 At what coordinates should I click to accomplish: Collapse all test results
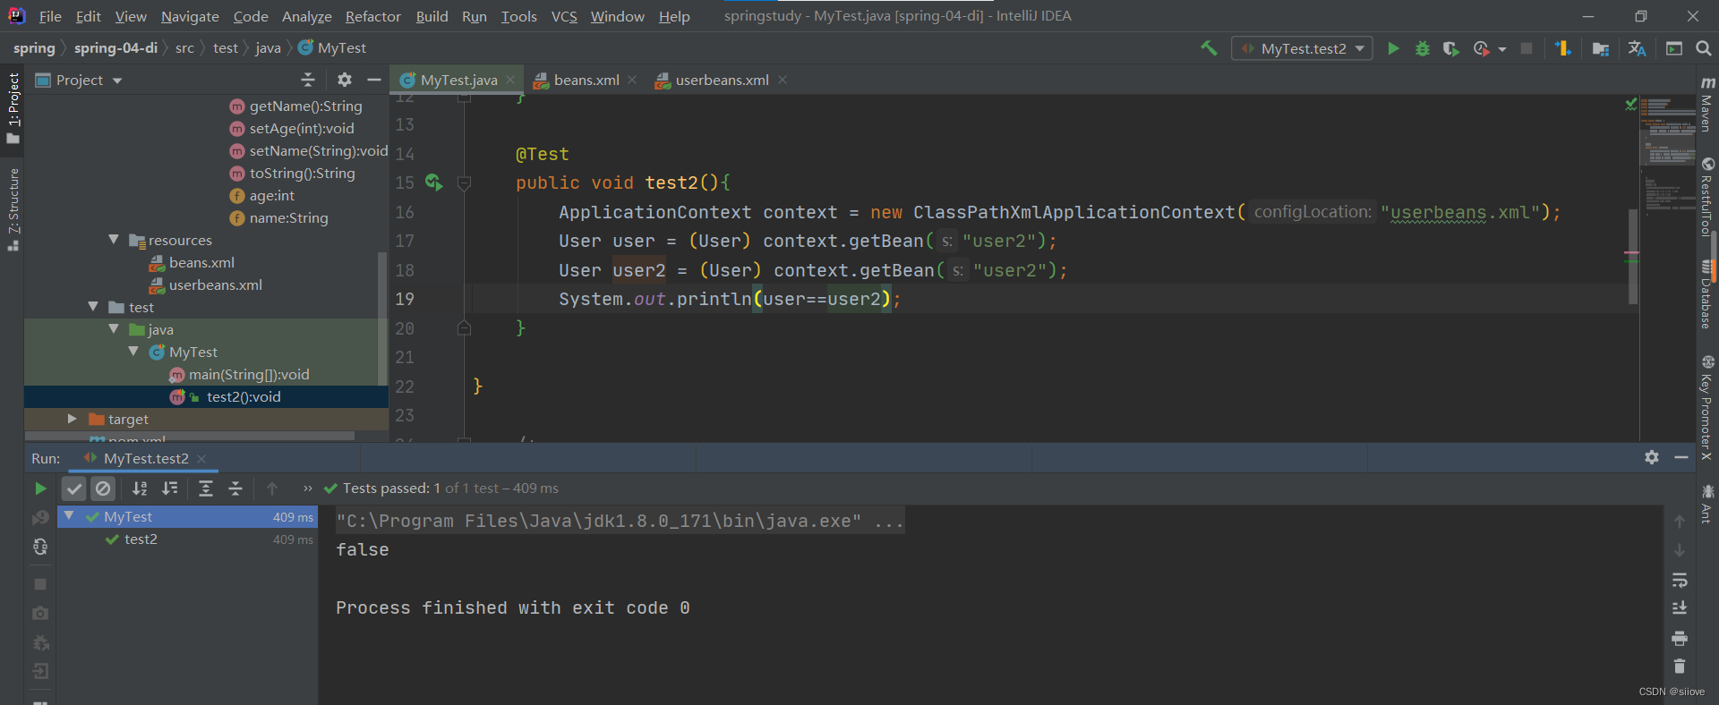point(235,488)
